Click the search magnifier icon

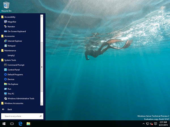(x=41, y=116)
